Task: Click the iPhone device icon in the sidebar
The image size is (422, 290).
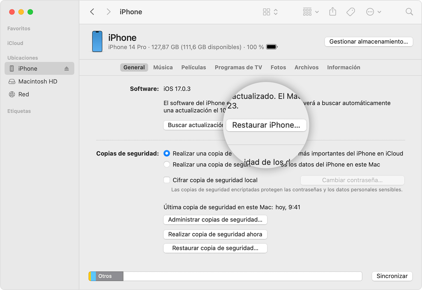Action: tap(11, 68)
